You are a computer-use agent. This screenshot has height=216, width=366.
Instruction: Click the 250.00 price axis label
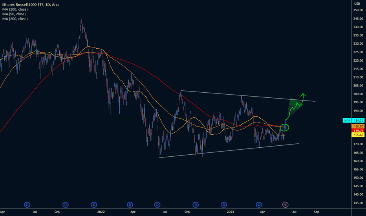tap(358, 10)
